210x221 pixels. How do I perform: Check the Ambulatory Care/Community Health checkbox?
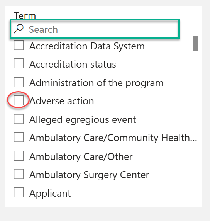pos(19,137)
